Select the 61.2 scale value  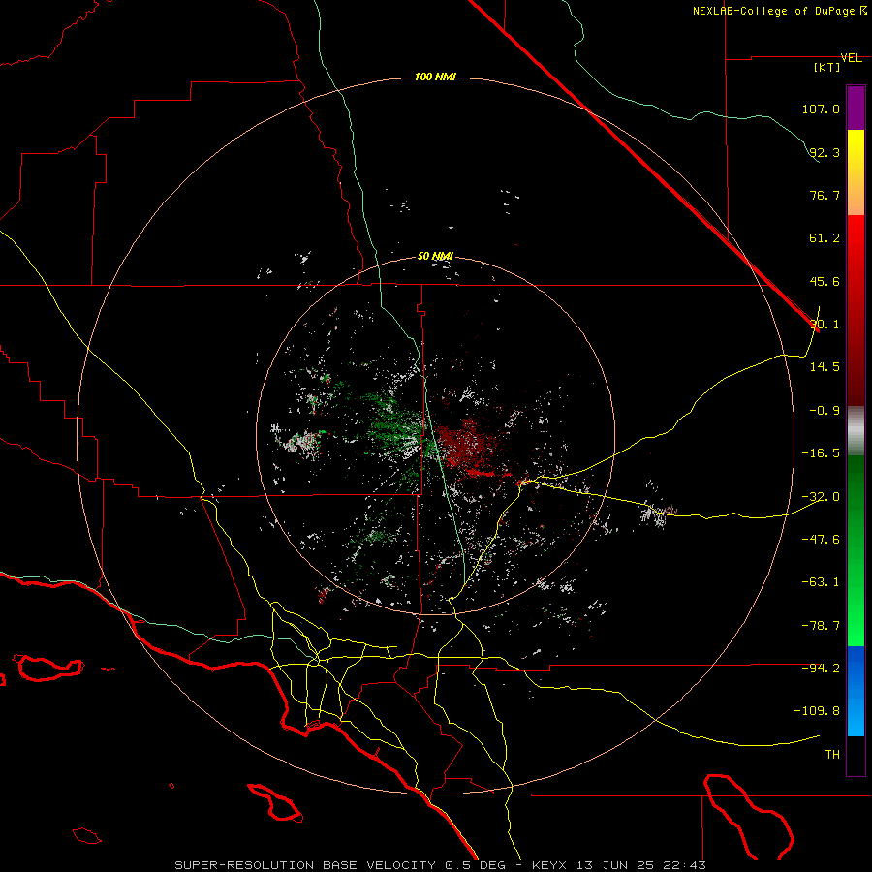825,238
